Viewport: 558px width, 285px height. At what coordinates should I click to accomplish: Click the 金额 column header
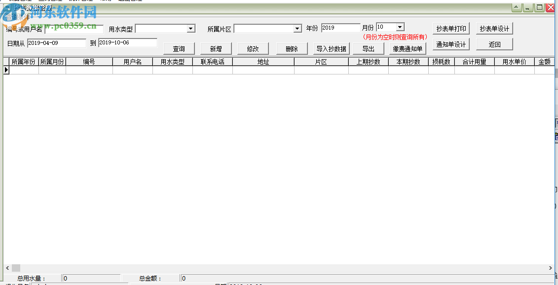(545, 62)
